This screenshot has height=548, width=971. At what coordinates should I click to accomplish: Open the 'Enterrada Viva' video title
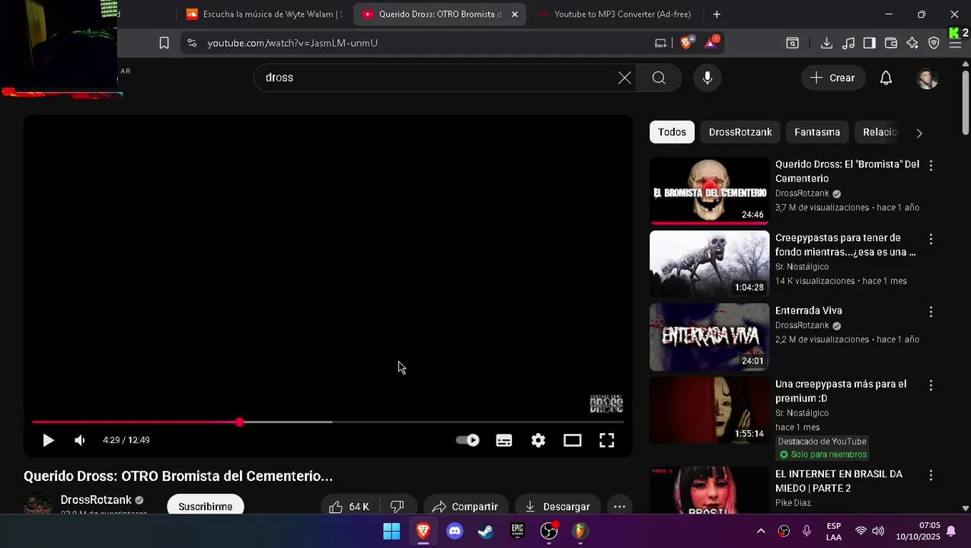[809, 311]
